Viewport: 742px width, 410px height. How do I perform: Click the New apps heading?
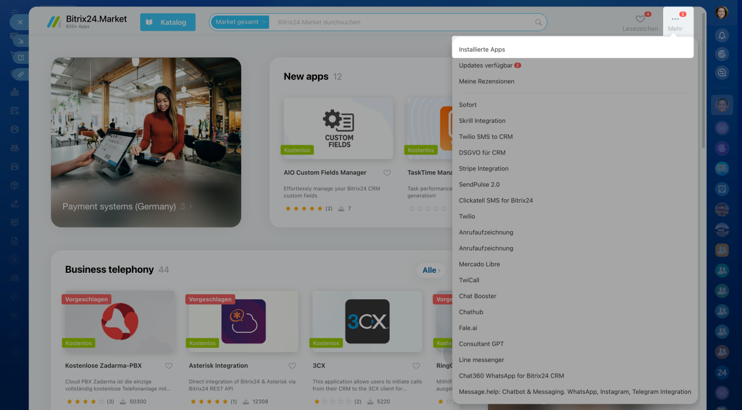click(306, 76)
